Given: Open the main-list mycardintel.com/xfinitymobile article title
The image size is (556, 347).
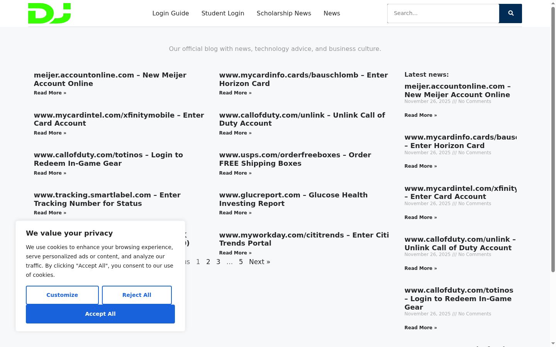Looking at the screenshot, I should pos(119,119).
